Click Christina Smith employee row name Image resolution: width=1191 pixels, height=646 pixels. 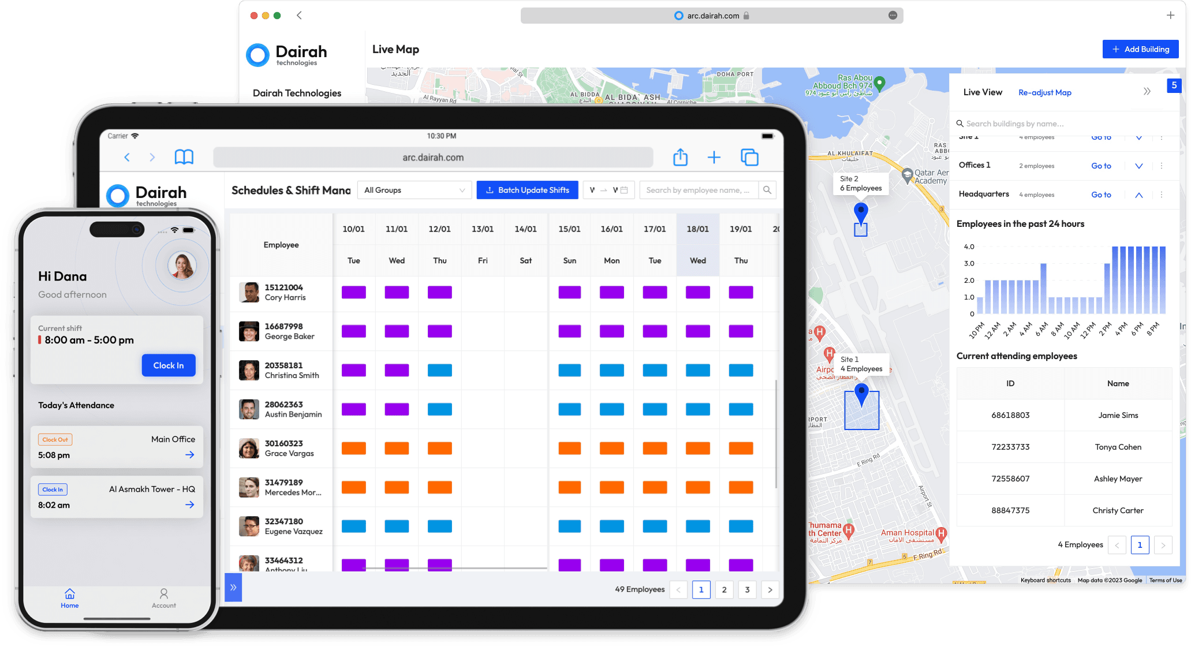(292, 375)
